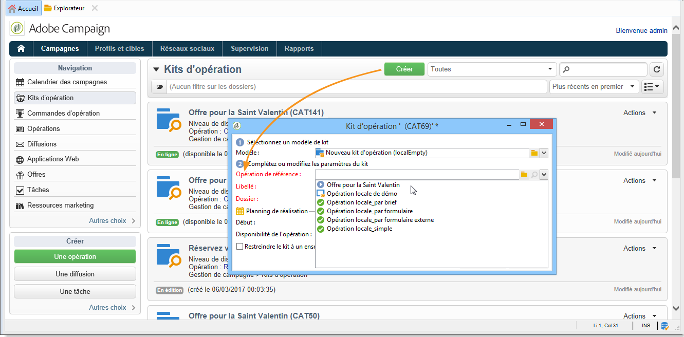Viewport: 684px width, 337px height.
Task: Open Autres choix under Créer
Action: tap(112, 308)
